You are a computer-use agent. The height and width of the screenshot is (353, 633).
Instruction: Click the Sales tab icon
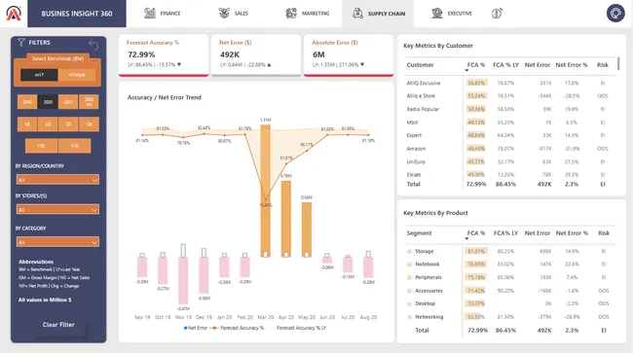click(224, 14)
